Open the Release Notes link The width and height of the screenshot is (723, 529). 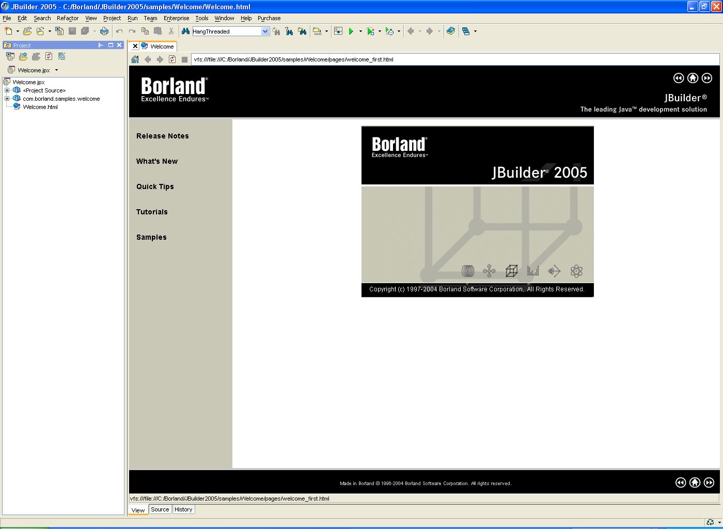(163, 136)
